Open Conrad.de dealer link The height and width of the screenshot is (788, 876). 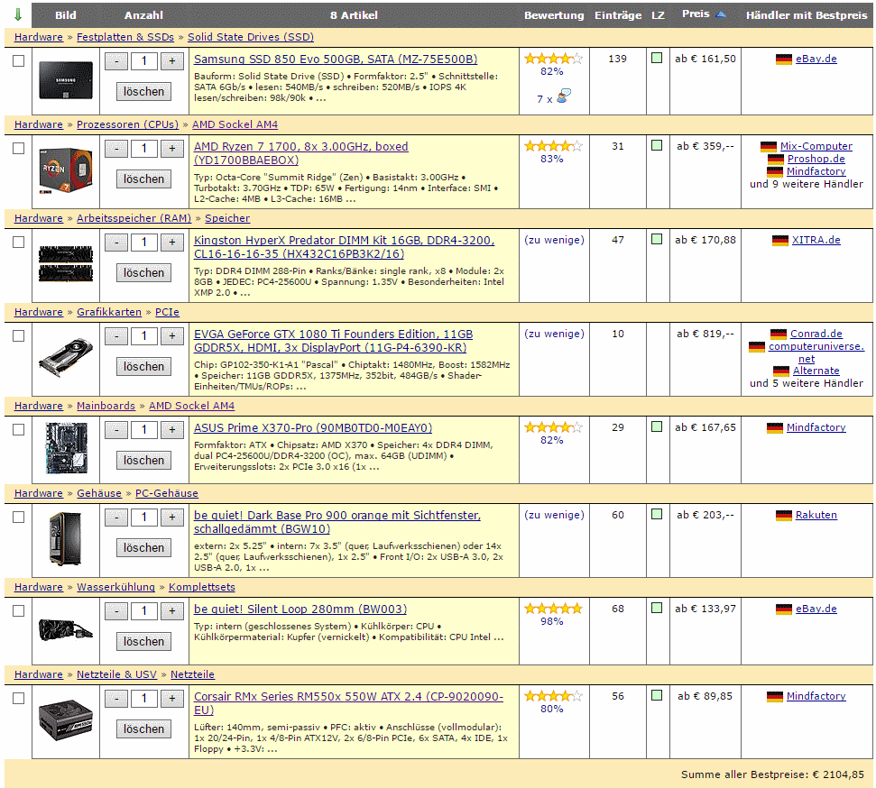pyautogui.click(x=816, y=334)
